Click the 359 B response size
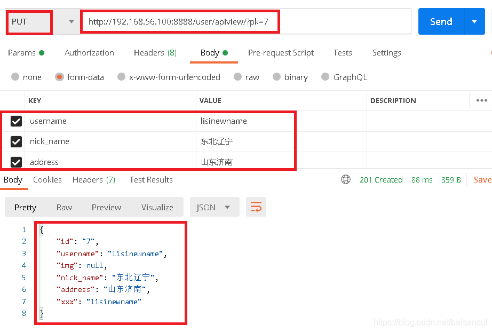 tap(451, 180)
